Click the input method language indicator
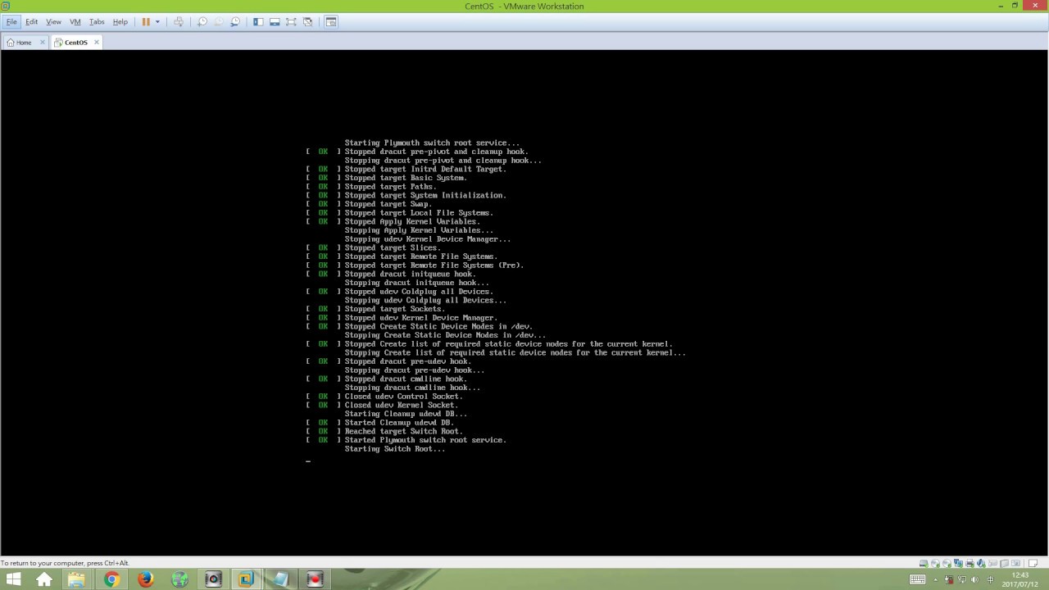Screen dimensions: 1049x590 [x=990, y=579]
